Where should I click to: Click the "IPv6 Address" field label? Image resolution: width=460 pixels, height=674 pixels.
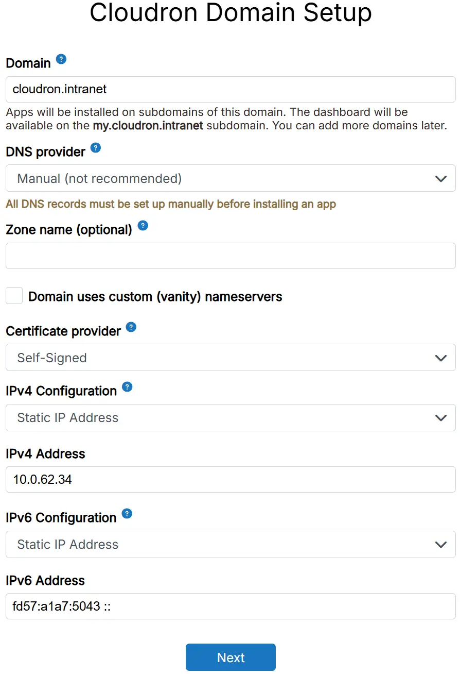tap(45, 581)
